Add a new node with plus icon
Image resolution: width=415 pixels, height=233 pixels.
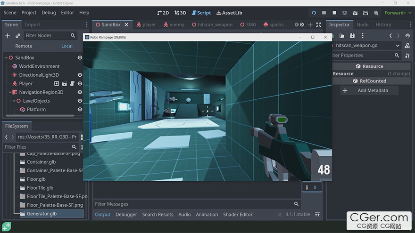[x=8, y=36]
